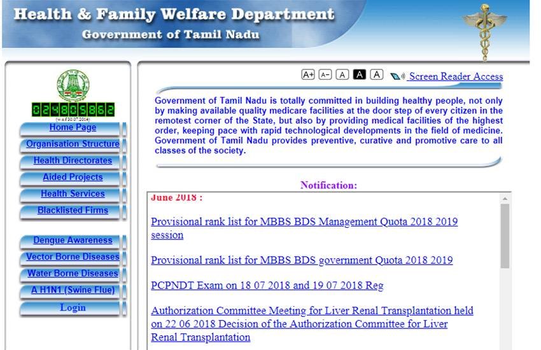Open MBBS BDS Management Quota rank list
The height and width of the screenshot is (350, 541).
304,222
